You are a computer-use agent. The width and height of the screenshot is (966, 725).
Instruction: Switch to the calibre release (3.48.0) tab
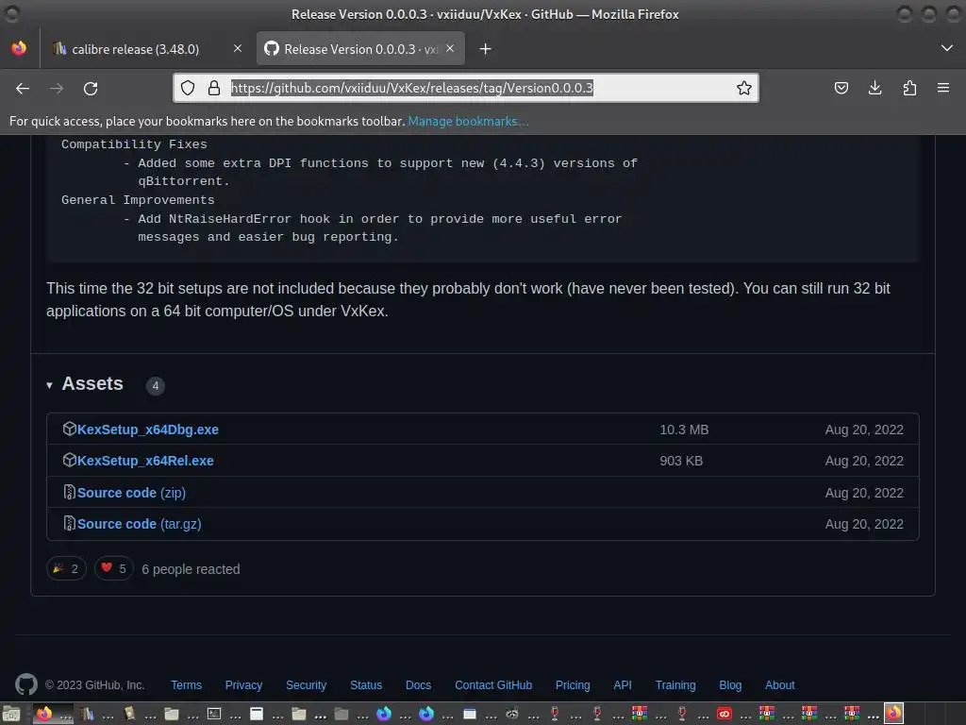click(136, 49)
